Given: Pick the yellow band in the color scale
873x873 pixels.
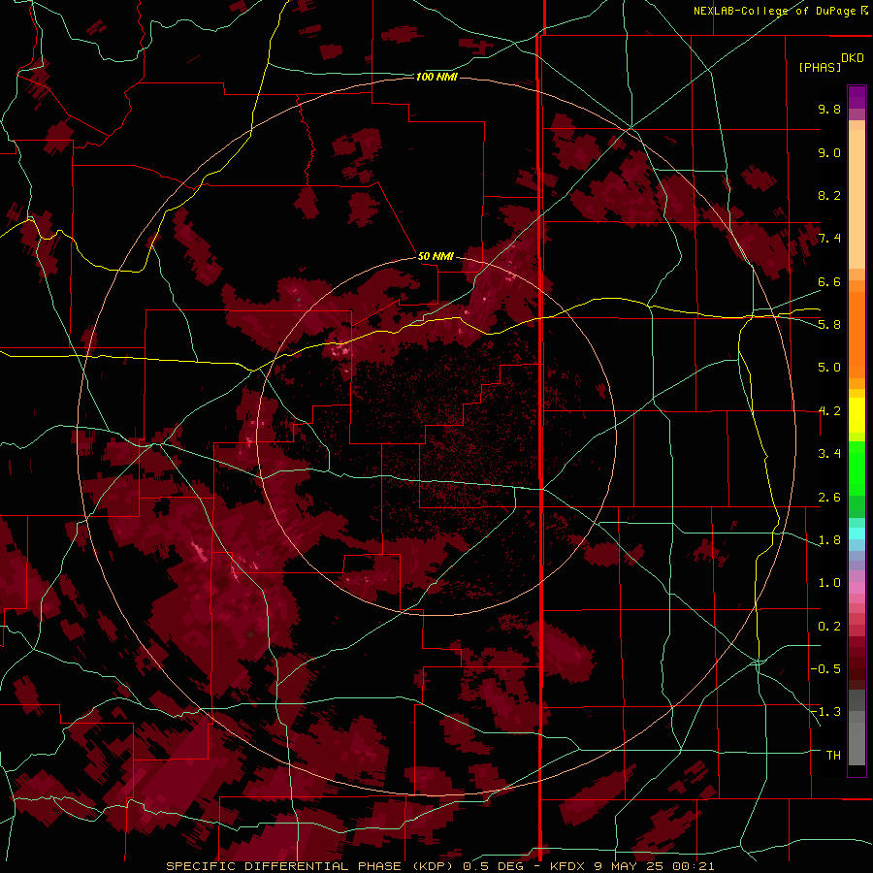Looking at the screenshot, I should (x=857, y=415).
